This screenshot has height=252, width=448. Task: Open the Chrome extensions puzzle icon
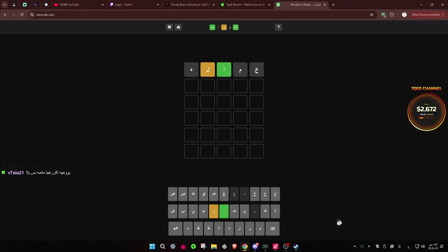(392, 15)
